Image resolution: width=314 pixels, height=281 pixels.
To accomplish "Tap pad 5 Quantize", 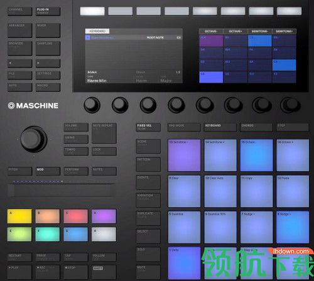I will (x=184, y=227).
